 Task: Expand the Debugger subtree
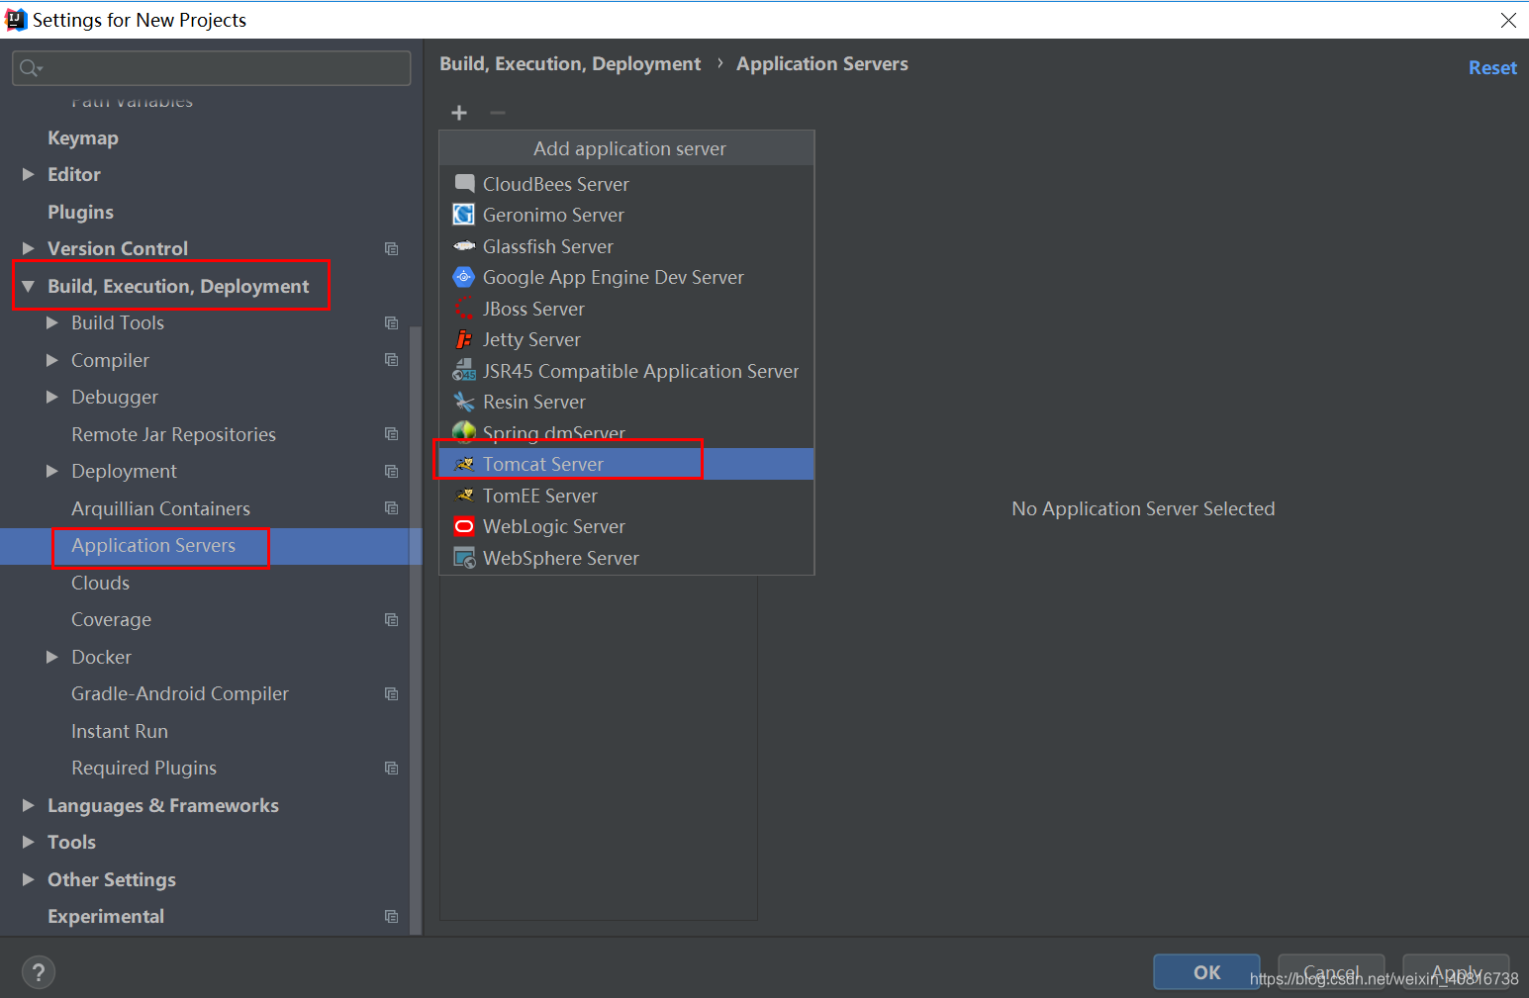[x=51, y=397]
